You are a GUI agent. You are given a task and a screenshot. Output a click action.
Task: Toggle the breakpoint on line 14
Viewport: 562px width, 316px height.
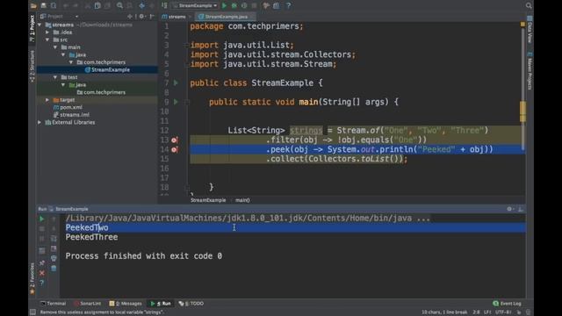coord(175,149)
